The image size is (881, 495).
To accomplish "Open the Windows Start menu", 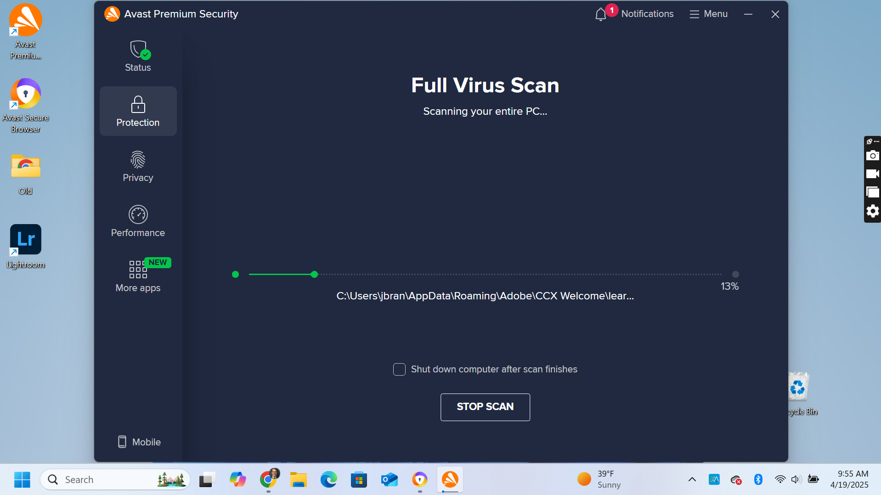I will coord(22,479).
